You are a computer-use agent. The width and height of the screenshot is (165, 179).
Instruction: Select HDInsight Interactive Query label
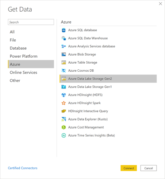pyautogui.click(x=88, y=111)
